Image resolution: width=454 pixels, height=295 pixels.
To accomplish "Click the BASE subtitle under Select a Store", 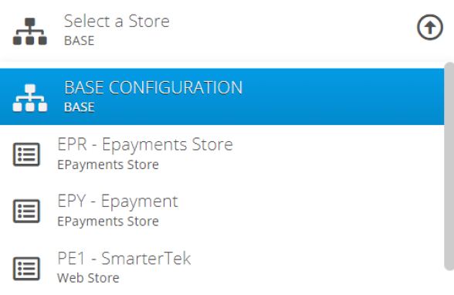I will click(x=79, y=40).
